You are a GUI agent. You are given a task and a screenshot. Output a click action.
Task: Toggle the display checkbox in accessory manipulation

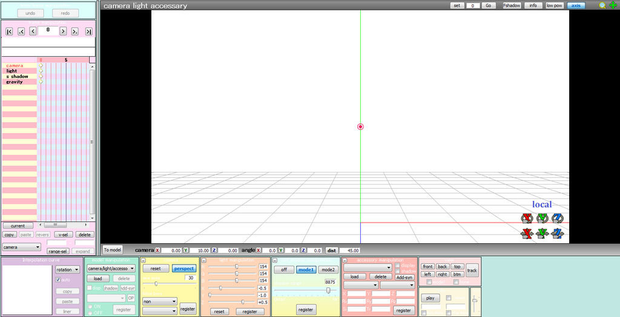click(397, 266)
